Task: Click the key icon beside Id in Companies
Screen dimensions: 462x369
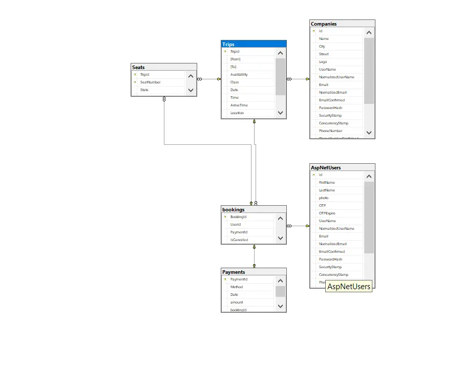Action: (x=314, y=31)
